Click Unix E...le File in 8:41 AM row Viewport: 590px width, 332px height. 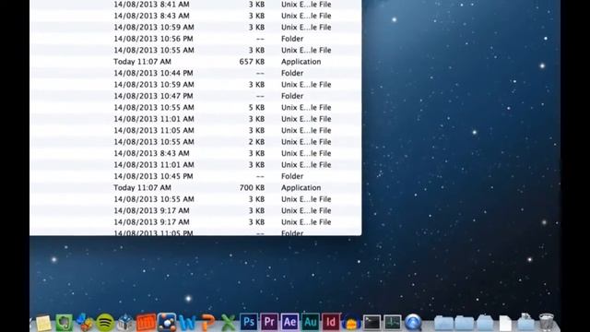pos(306,5)
